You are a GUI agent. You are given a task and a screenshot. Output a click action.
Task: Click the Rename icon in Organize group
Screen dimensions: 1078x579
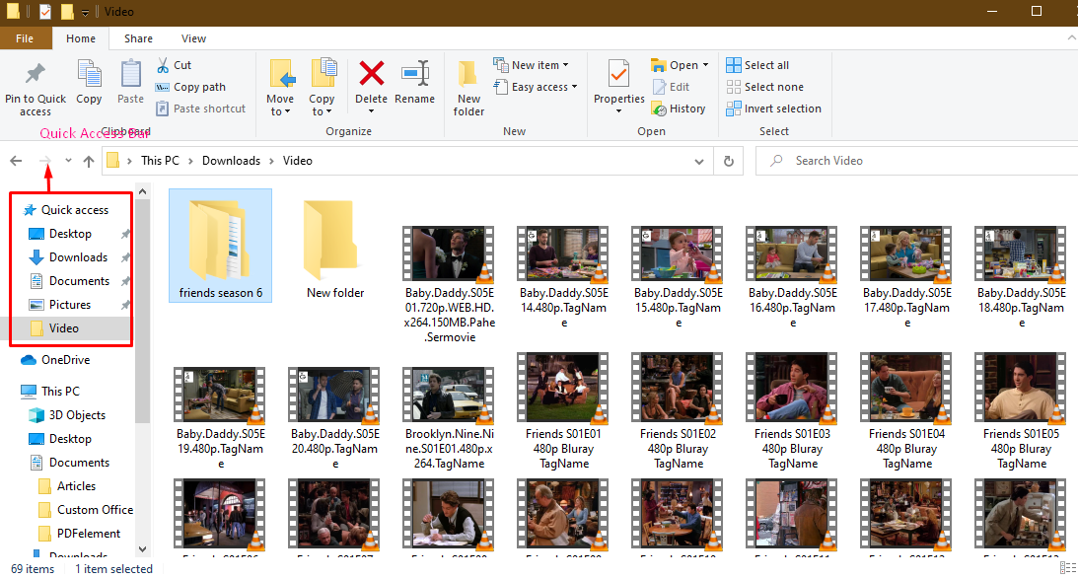point(414,75)
